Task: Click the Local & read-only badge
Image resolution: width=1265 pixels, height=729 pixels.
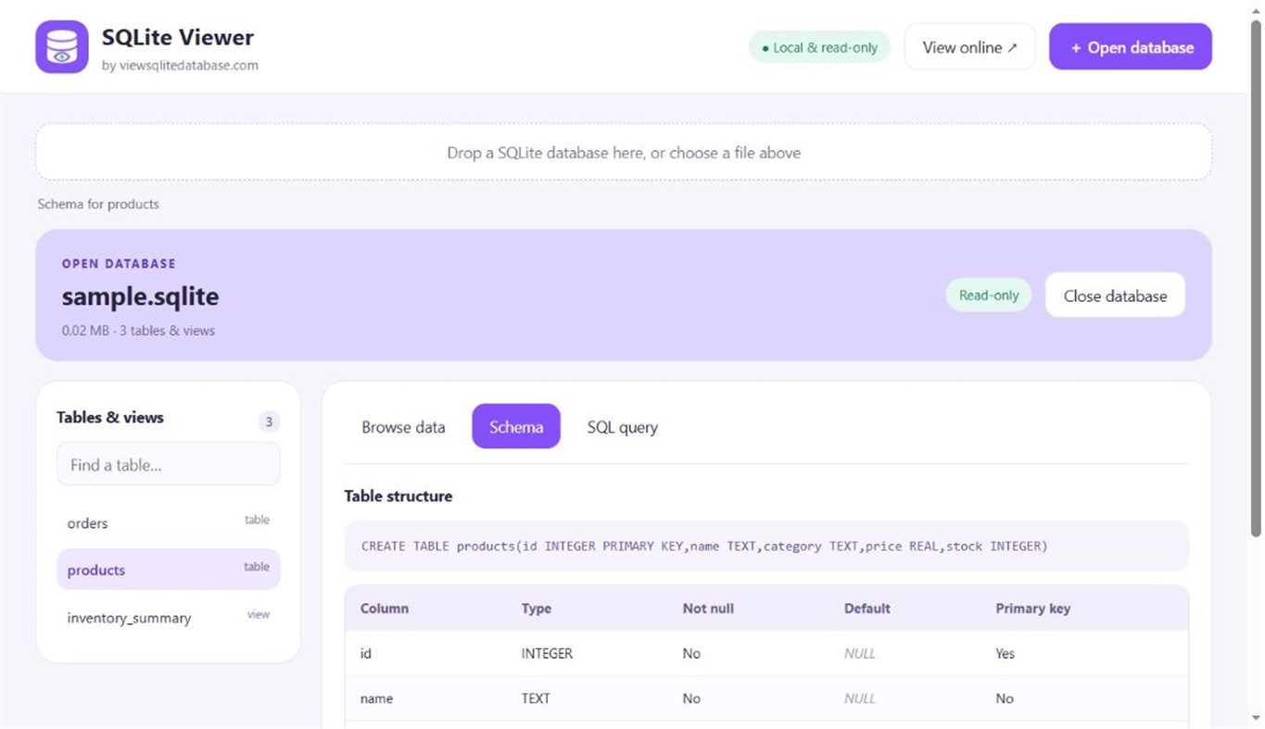Action: (x=819, y=47)
